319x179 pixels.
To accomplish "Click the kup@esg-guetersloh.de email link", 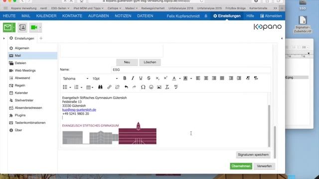I will [x=79, y=109].
